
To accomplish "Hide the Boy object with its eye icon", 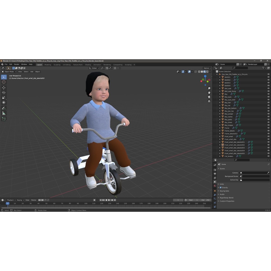I will [x=268, y=94].
